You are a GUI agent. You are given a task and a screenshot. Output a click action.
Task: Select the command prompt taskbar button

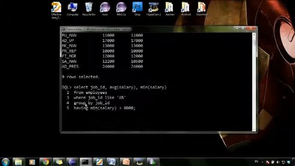point(86,162)
